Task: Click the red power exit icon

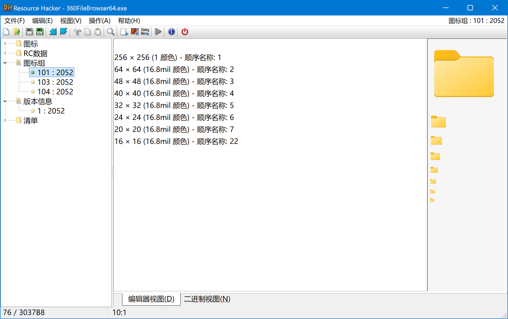Action: [185, 32]
